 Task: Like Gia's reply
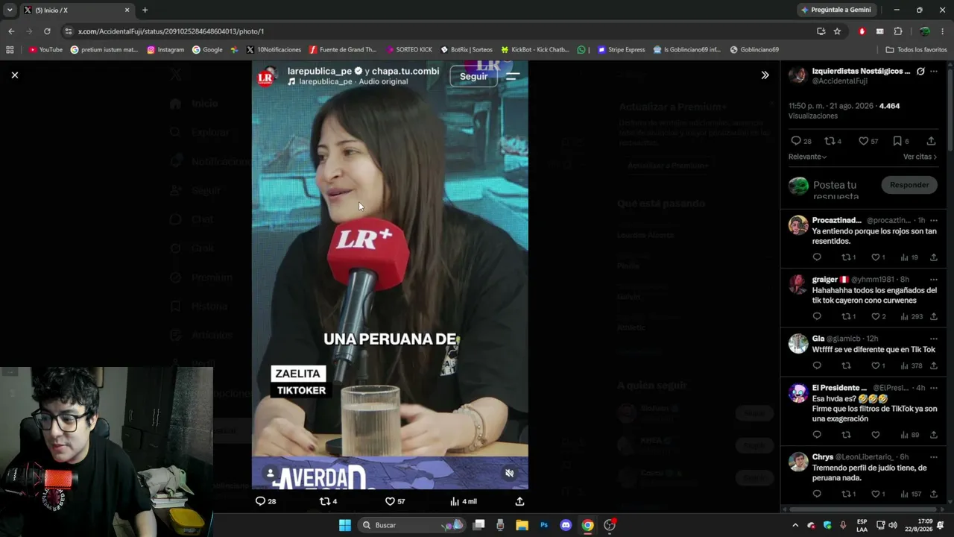(876, 365)
